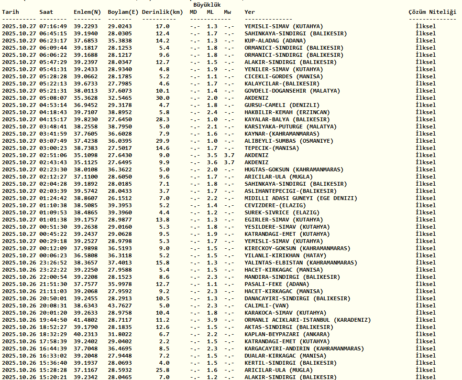This screenshot has height=380, width=462.
Task: Select the Çözüm Niteliği column header
Action: click(x=432, y=11)
